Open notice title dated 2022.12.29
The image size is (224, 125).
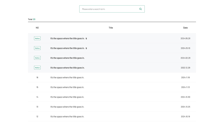pos(67,68)
